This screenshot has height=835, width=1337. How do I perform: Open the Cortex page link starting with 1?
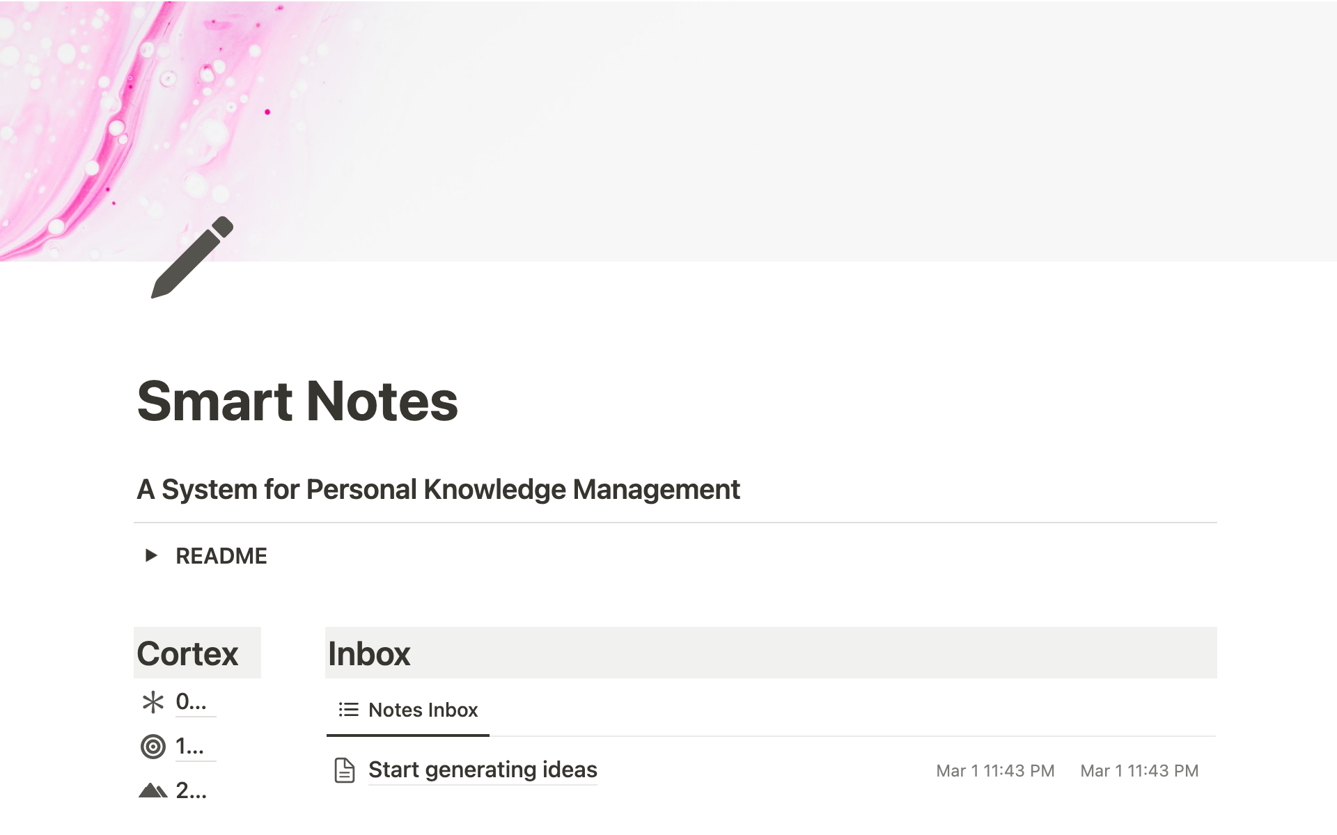point(189,746)
